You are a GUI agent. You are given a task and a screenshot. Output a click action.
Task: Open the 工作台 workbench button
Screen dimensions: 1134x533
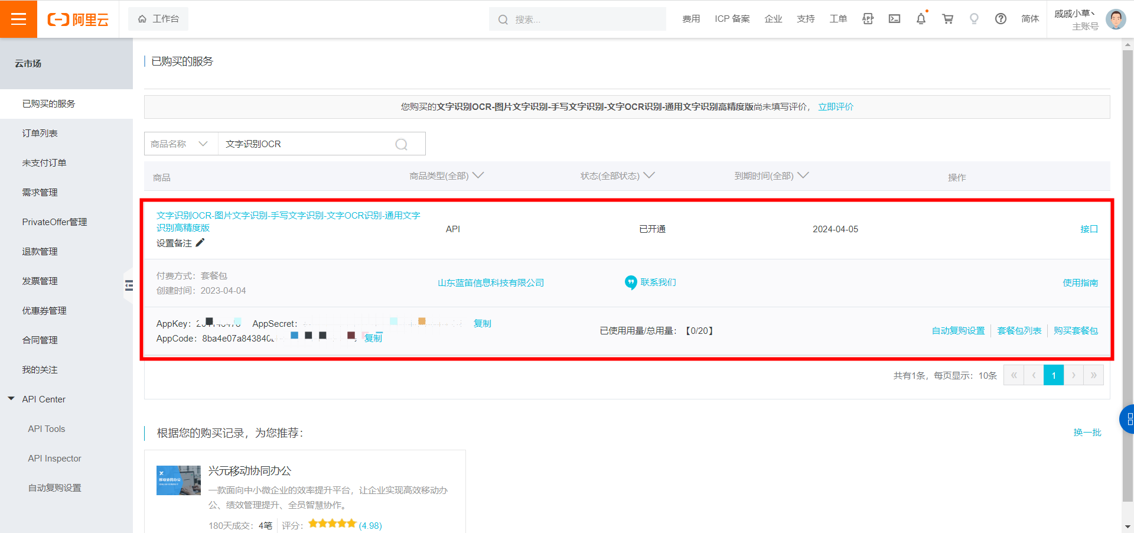point(158,19)
